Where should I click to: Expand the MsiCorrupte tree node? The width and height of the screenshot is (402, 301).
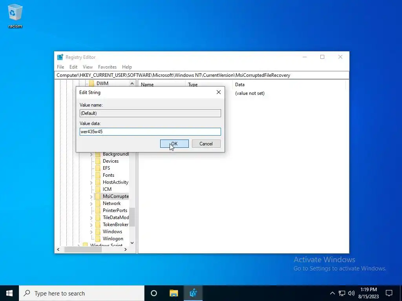pos(91,197)
